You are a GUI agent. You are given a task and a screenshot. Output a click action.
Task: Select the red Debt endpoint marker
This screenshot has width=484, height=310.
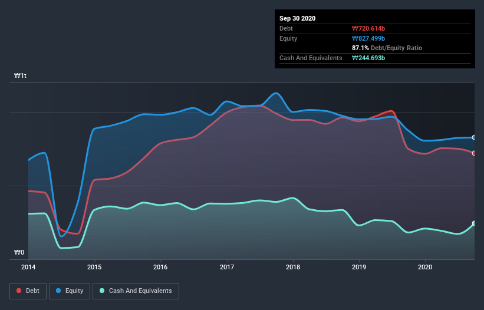point(474,153)
